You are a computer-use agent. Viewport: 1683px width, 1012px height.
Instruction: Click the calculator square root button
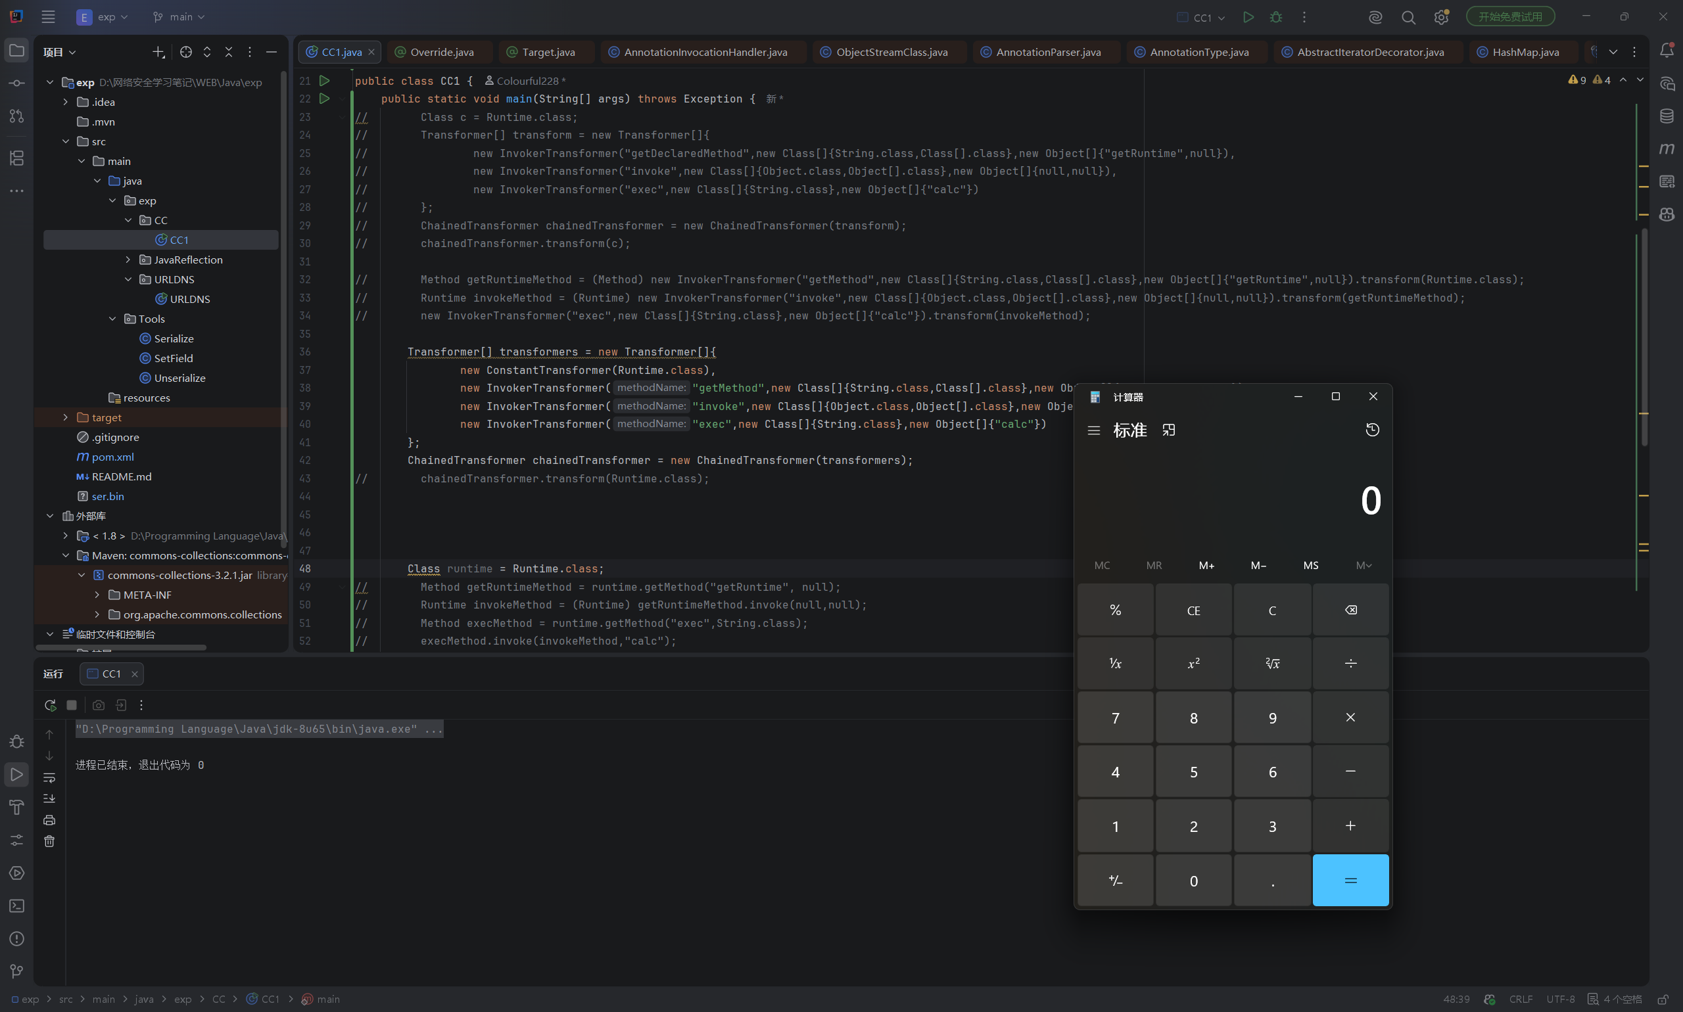[1271, 664]
